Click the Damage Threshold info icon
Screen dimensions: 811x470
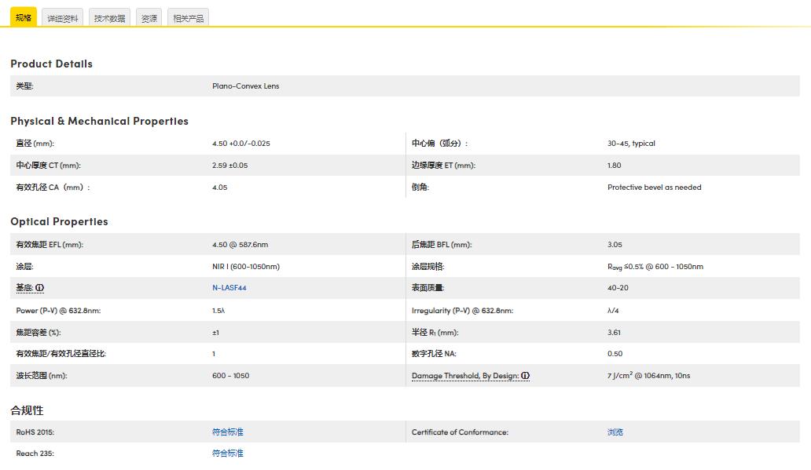click(526, 376)
